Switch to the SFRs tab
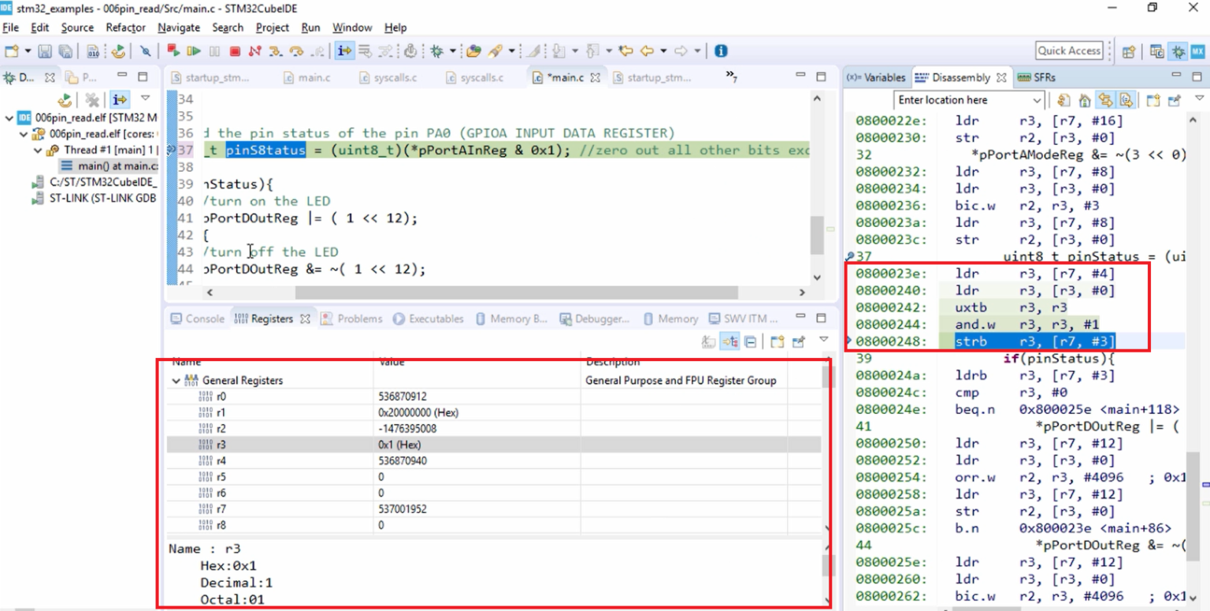Image resolution: width=1210 pixels, height=611 pixels. pyautogui.click(x=1036, y=77)
